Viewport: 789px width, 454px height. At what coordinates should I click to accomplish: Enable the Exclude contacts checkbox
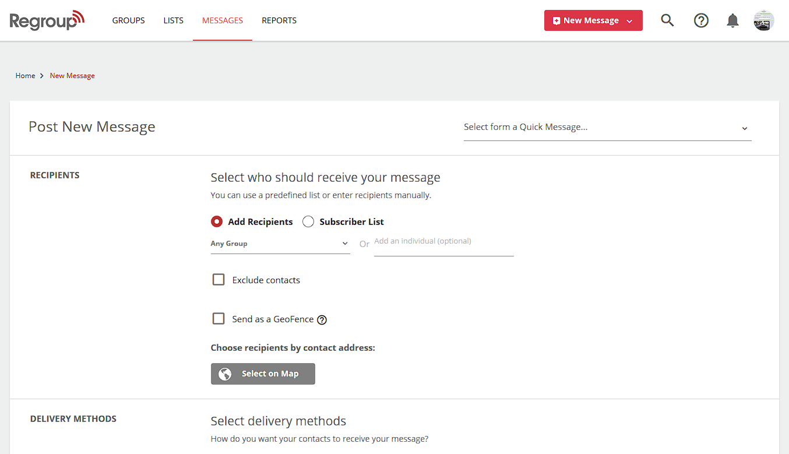219,279
